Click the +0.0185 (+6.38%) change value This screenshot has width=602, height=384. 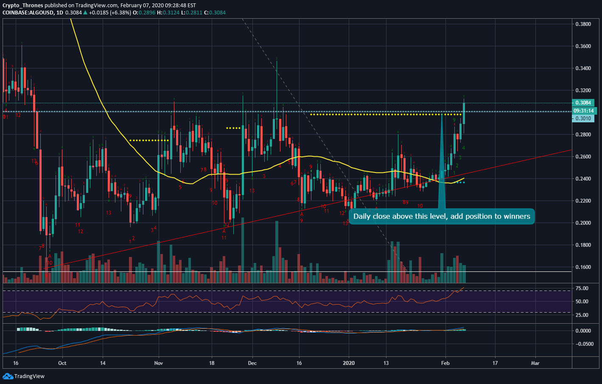(110, 13)
